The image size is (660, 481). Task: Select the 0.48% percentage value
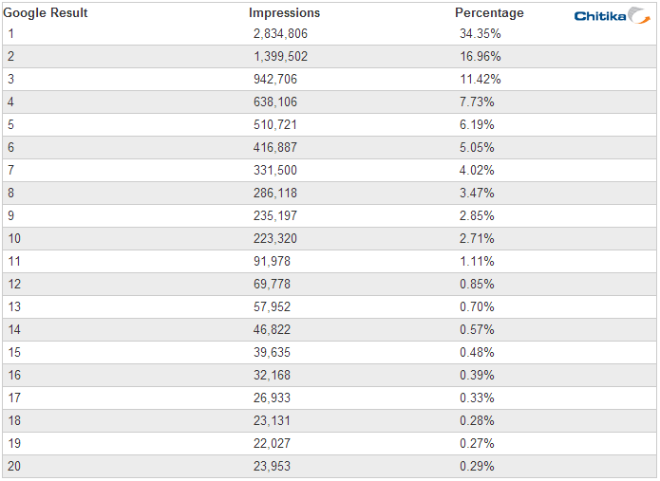point(478,353)
